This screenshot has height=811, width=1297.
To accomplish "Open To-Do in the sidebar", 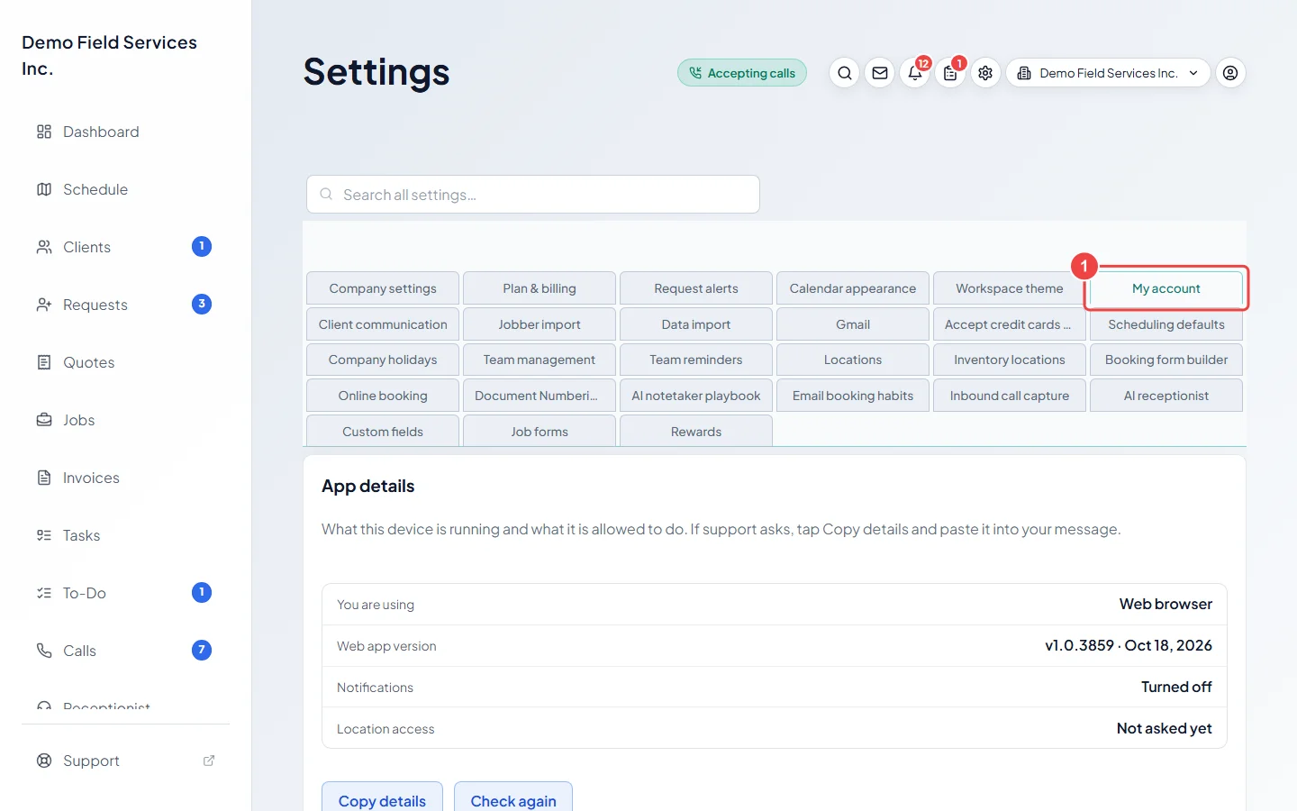I will [125, 593].
